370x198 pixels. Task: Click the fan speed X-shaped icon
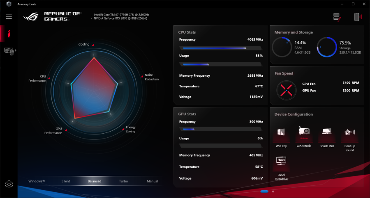pyautogui.click(x=286, y=91)
